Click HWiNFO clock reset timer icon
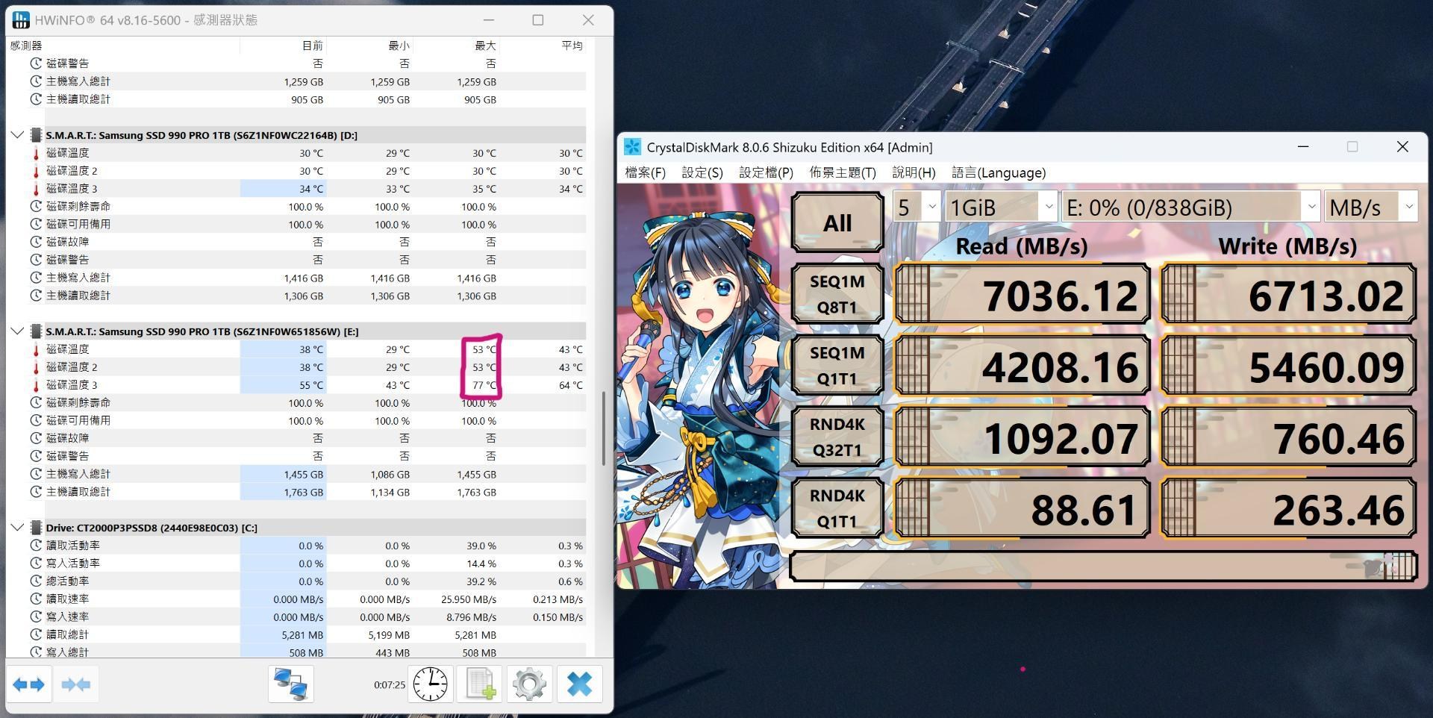The height and width of the screenshot is (718, 1433). [x=431, y=684]
